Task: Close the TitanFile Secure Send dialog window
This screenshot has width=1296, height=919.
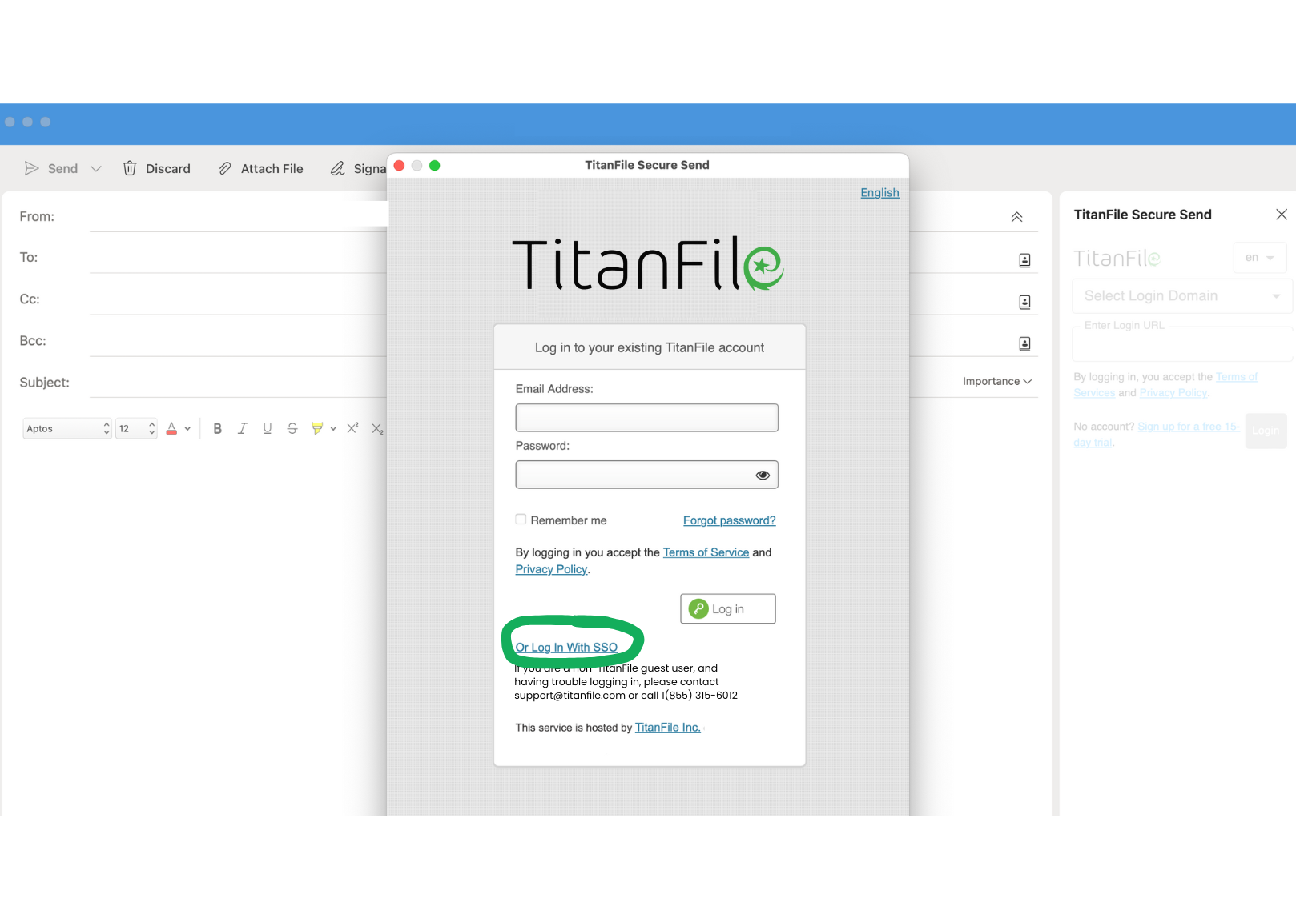Action: [399, 166]
